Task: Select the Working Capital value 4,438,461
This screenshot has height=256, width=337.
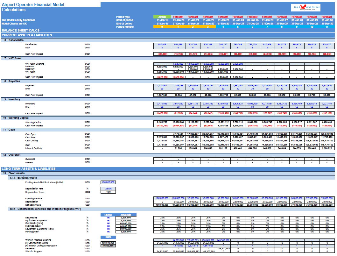Action: (327, 122)
